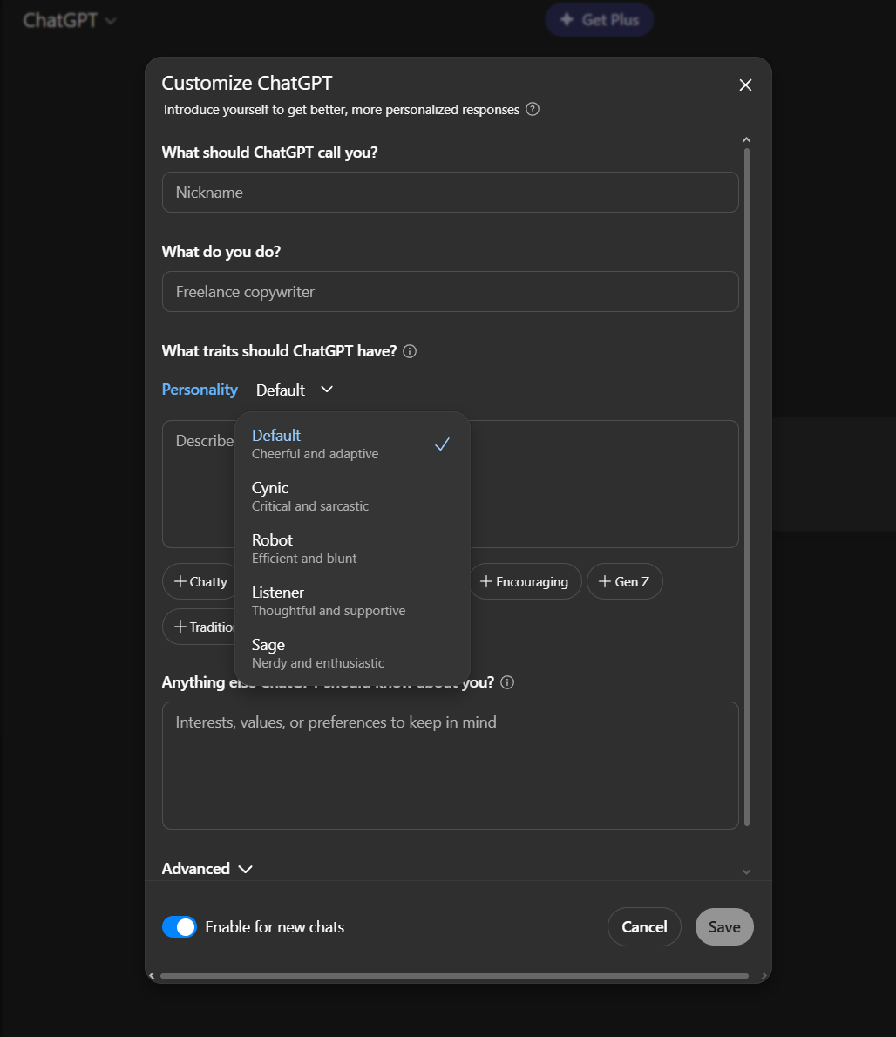
Task: Toggle the Enable for new chats switch
Action: [x=180, y=927]
